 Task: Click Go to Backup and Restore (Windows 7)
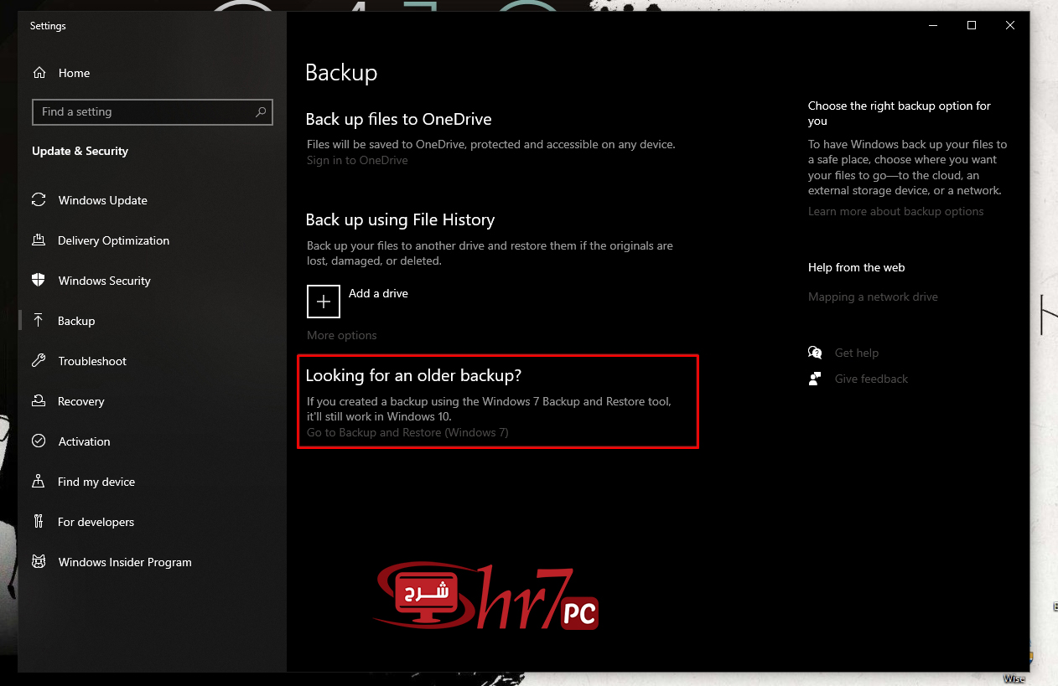coord(407,432)
